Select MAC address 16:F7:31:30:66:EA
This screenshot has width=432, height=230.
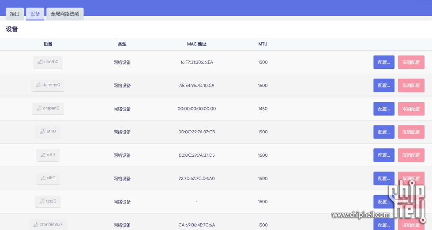pos(197,62)
